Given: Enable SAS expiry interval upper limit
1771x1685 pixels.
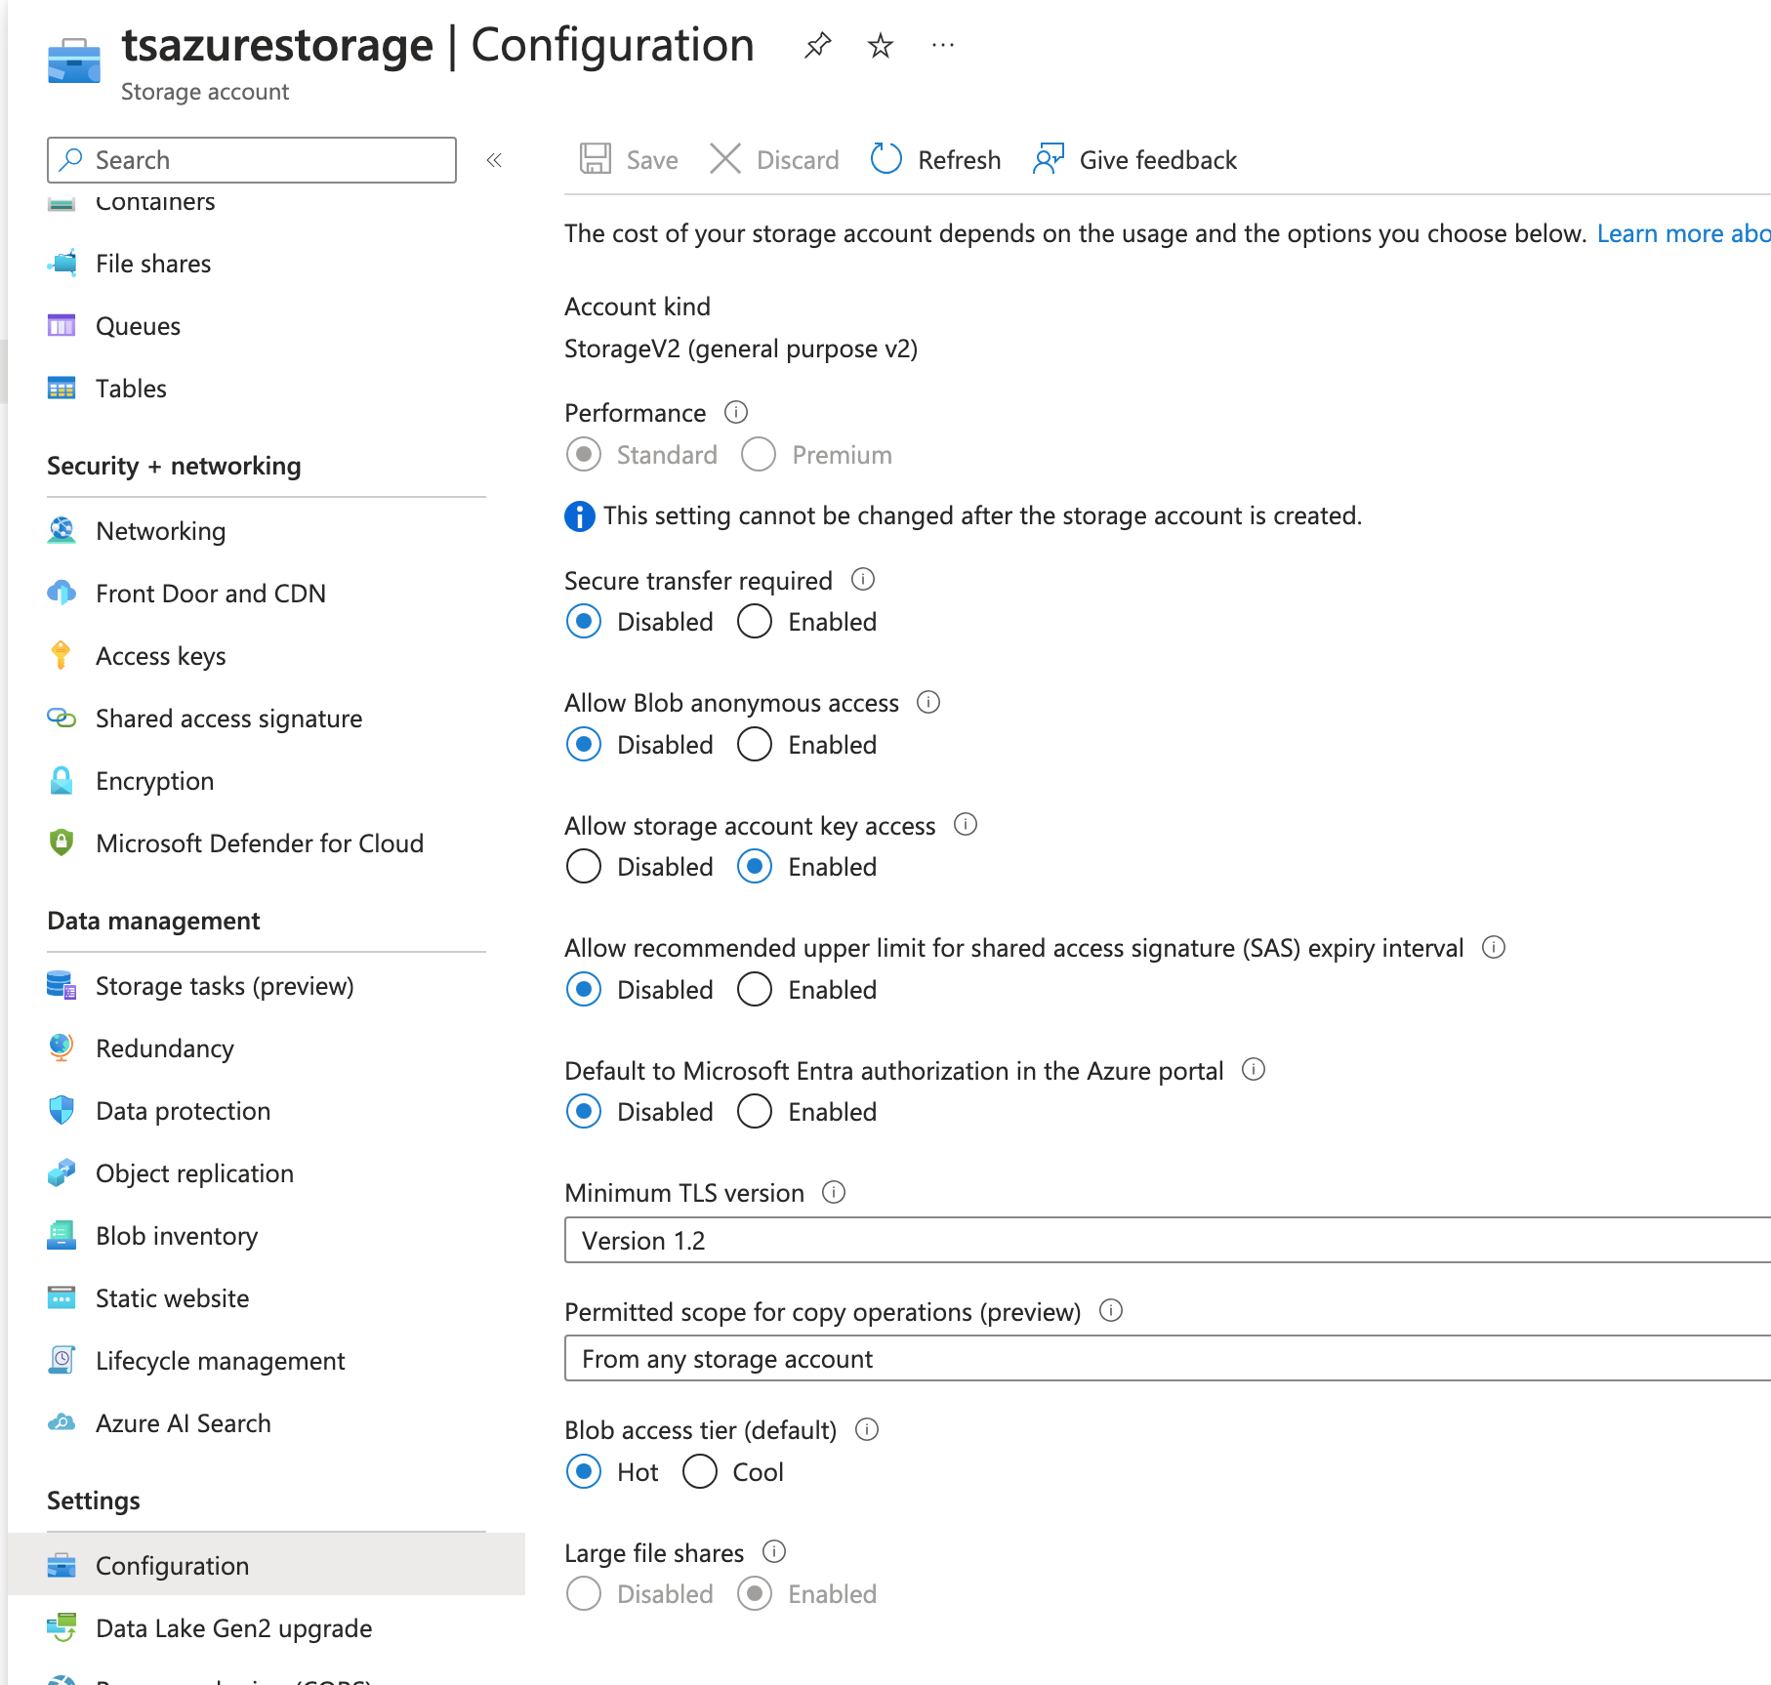Looking at the screenshot, I should click(755, 989).
